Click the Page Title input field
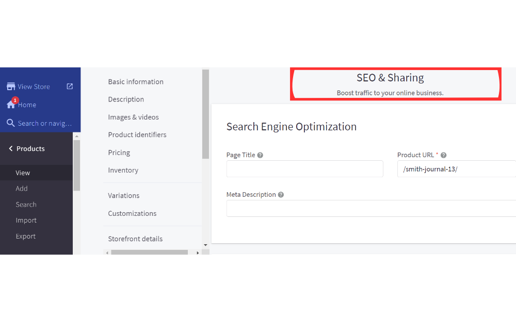This screenshot has width=516, height=322. point(304,169)
